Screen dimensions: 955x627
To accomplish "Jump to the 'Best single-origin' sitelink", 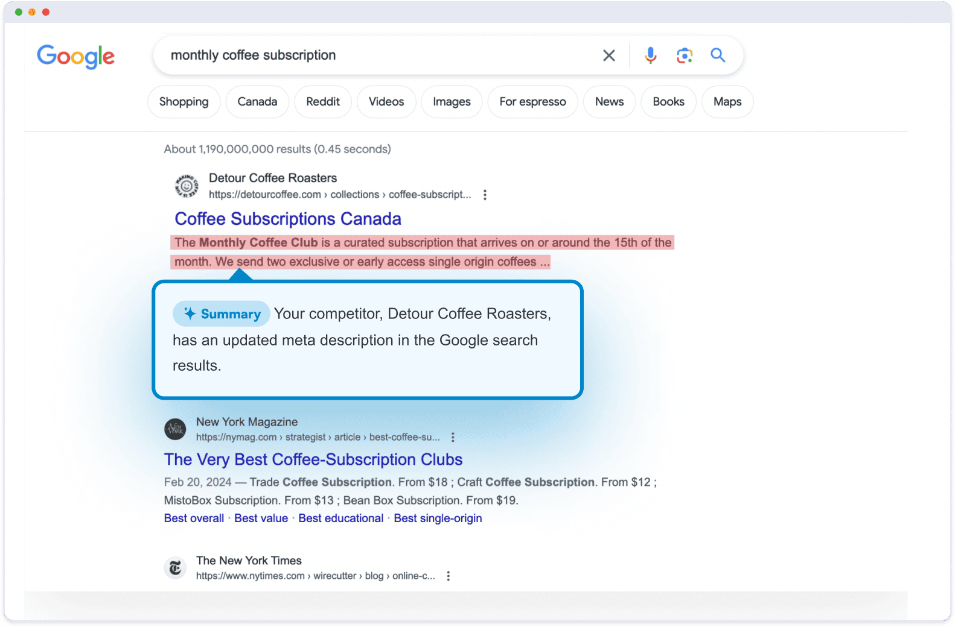I will click(x=438, y=518).
